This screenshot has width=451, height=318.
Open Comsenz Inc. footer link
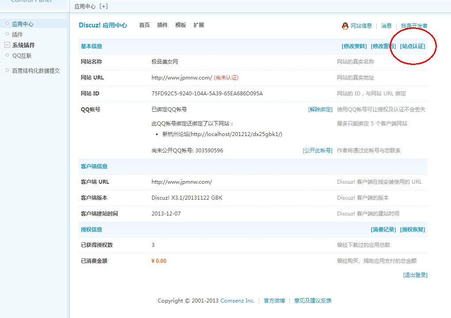point(237,301)
